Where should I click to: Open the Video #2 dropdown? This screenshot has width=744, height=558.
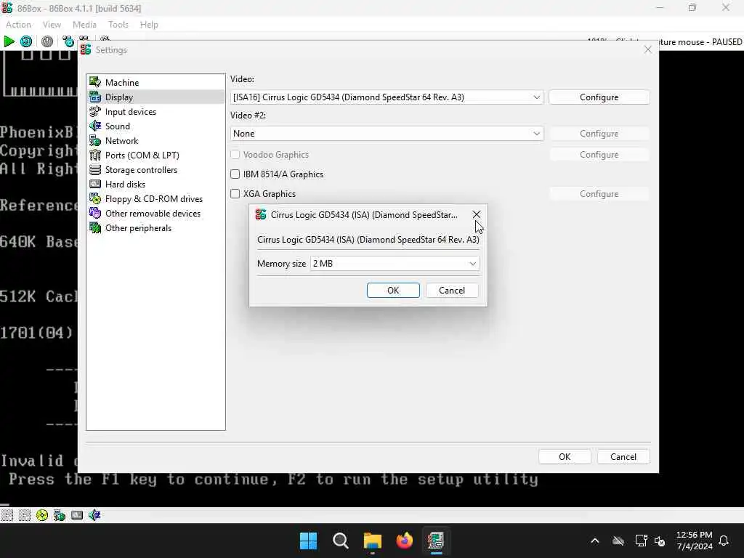point(387,134)
